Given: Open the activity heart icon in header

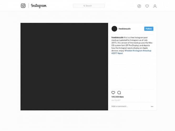Looking at the screenshot, I should pyautogui.click(x=147, y=6).
